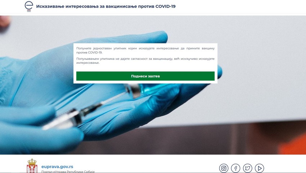Select the paragraph starting with Попуните једноставан упитник
Screen dimensions: 306x173
(x=145, y=50)
